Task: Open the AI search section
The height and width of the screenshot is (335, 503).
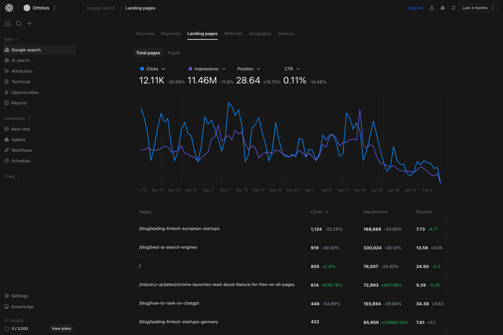Action: pos(21,60)
